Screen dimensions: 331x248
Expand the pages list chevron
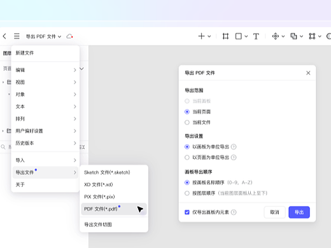pos(81,69)
